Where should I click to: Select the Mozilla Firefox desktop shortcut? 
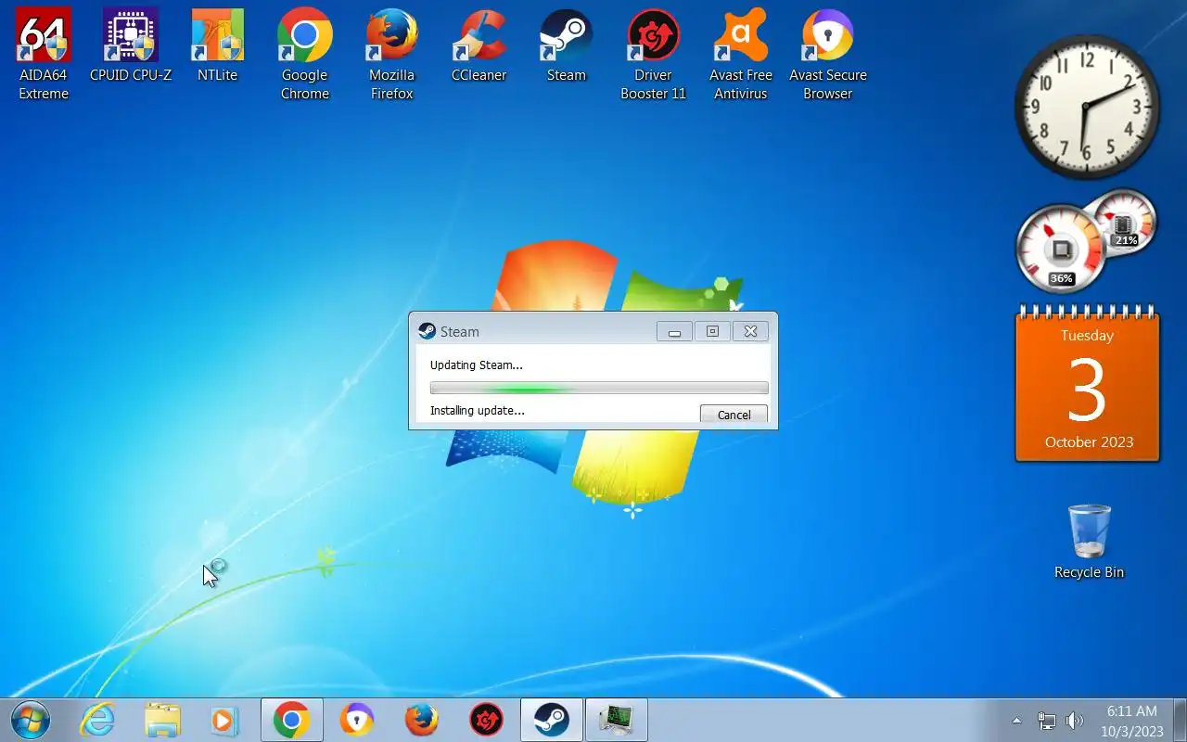point(392,54)
